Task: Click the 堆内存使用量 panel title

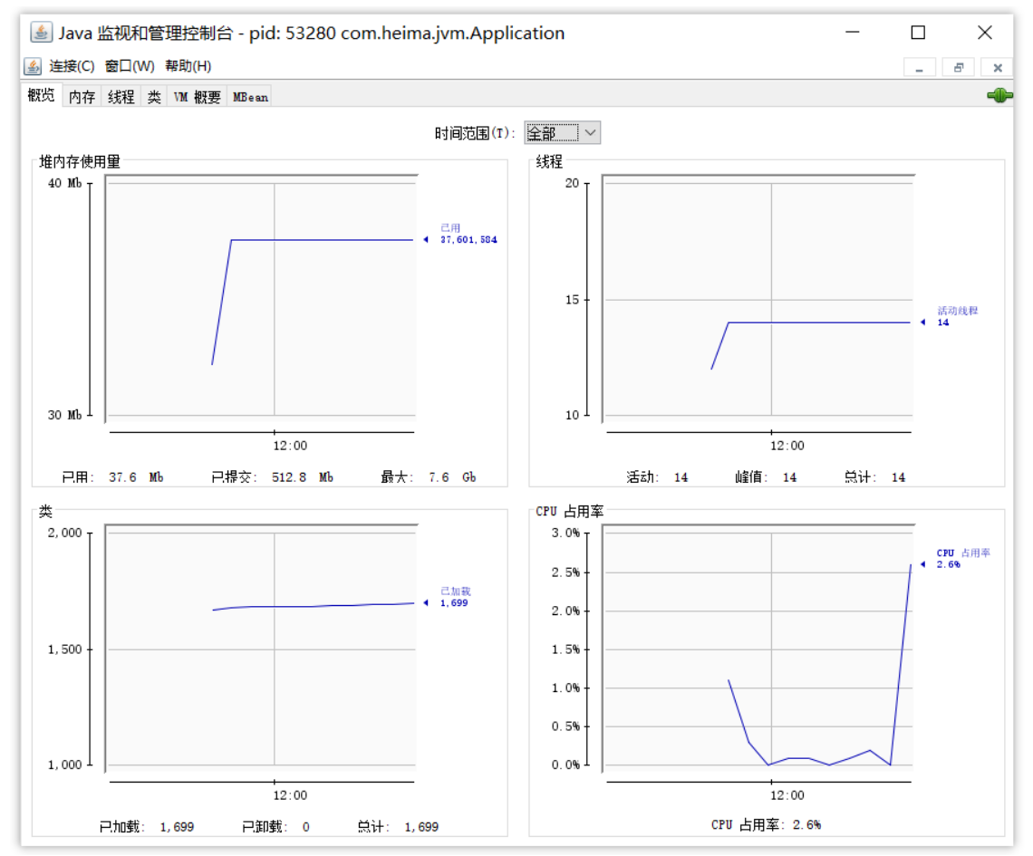Action: (80, 162)
